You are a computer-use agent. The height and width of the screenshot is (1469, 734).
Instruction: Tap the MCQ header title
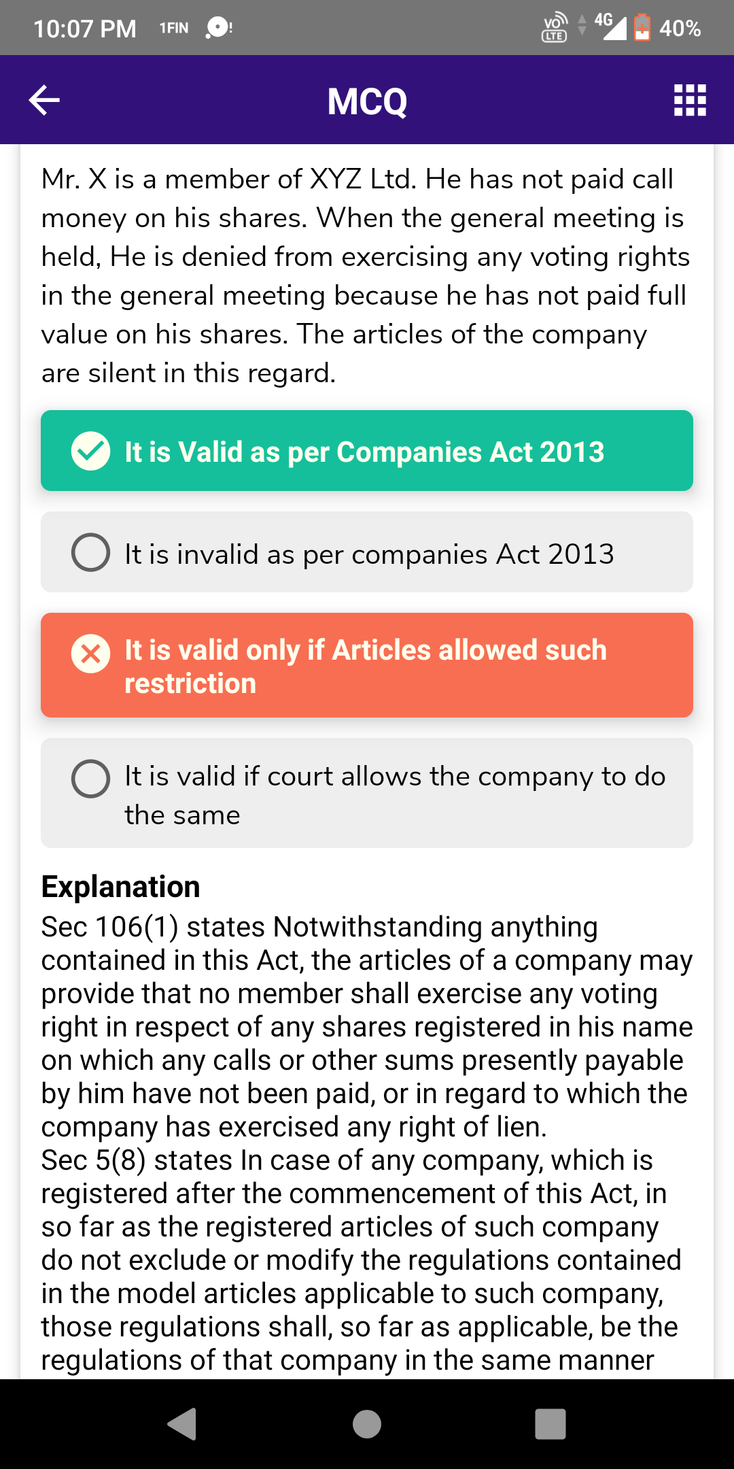(367, 101)
